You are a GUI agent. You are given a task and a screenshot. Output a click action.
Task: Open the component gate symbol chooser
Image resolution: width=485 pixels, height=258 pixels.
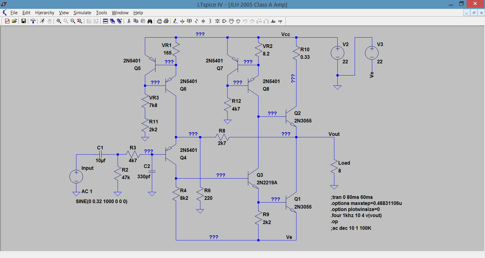point(224,21)
